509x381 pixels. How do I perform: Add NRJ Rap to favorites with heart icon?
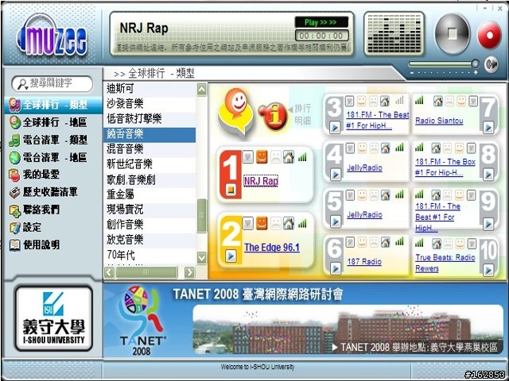coord(248,157)
